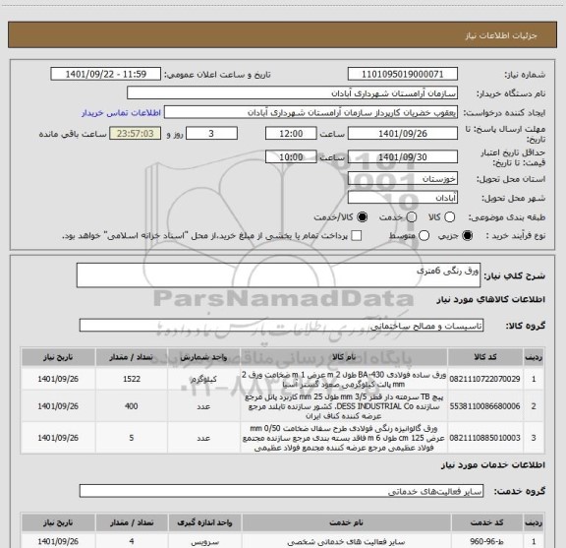
Task: Choose the جزیی purchase process option
Action: pos(468,236)
